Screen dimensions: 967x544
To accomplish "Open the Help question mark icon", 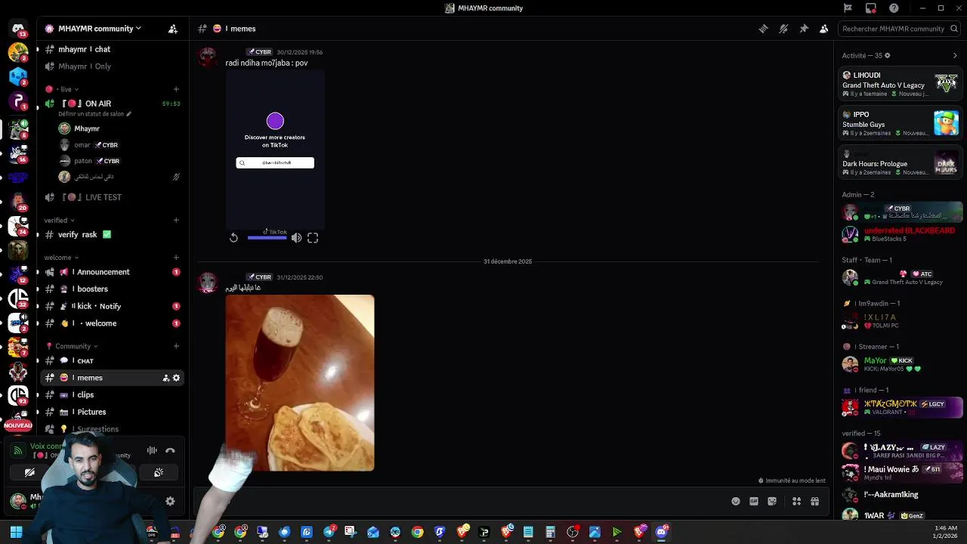I will click(894, 8).
